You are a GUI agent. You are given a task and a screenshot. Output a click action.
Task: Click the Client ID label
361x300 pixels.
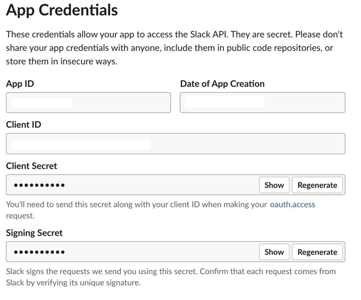pos(23,125)
